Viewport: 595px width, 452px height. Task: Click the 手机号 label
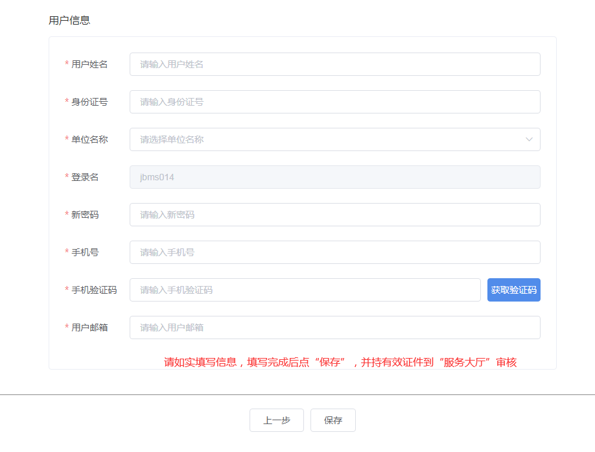pos(84,252)
